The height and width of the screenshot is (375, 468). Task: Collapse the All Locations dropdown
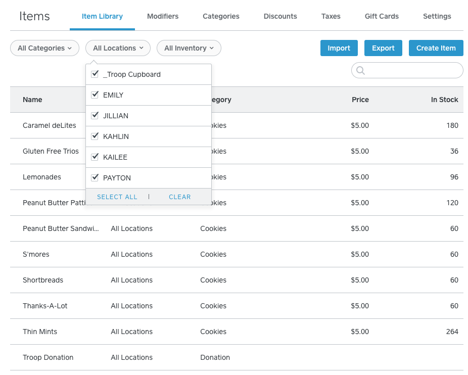click(118, 48)
